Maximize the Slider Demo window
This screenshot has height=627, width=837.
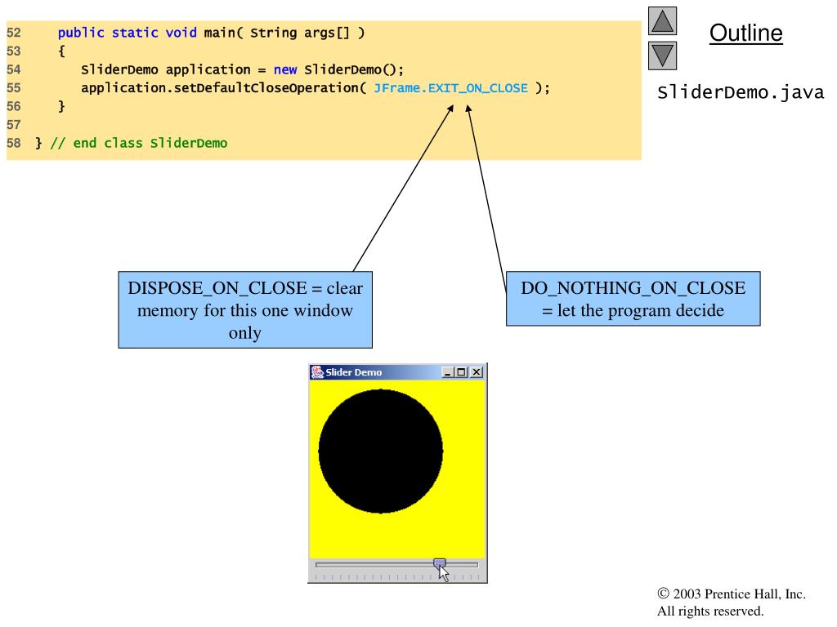[461, 372]
